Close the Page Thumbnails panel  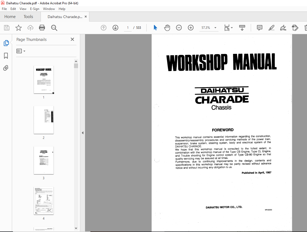[x=72, y=39]
